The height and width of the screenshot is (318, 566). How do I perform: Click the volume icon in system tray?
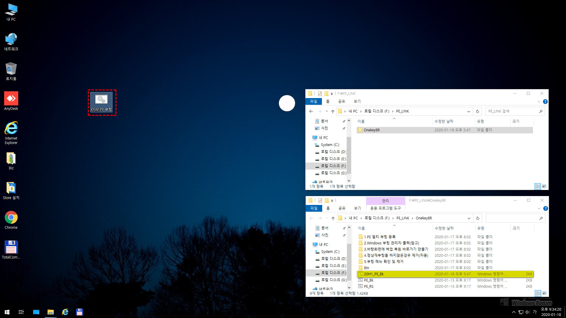528,312
